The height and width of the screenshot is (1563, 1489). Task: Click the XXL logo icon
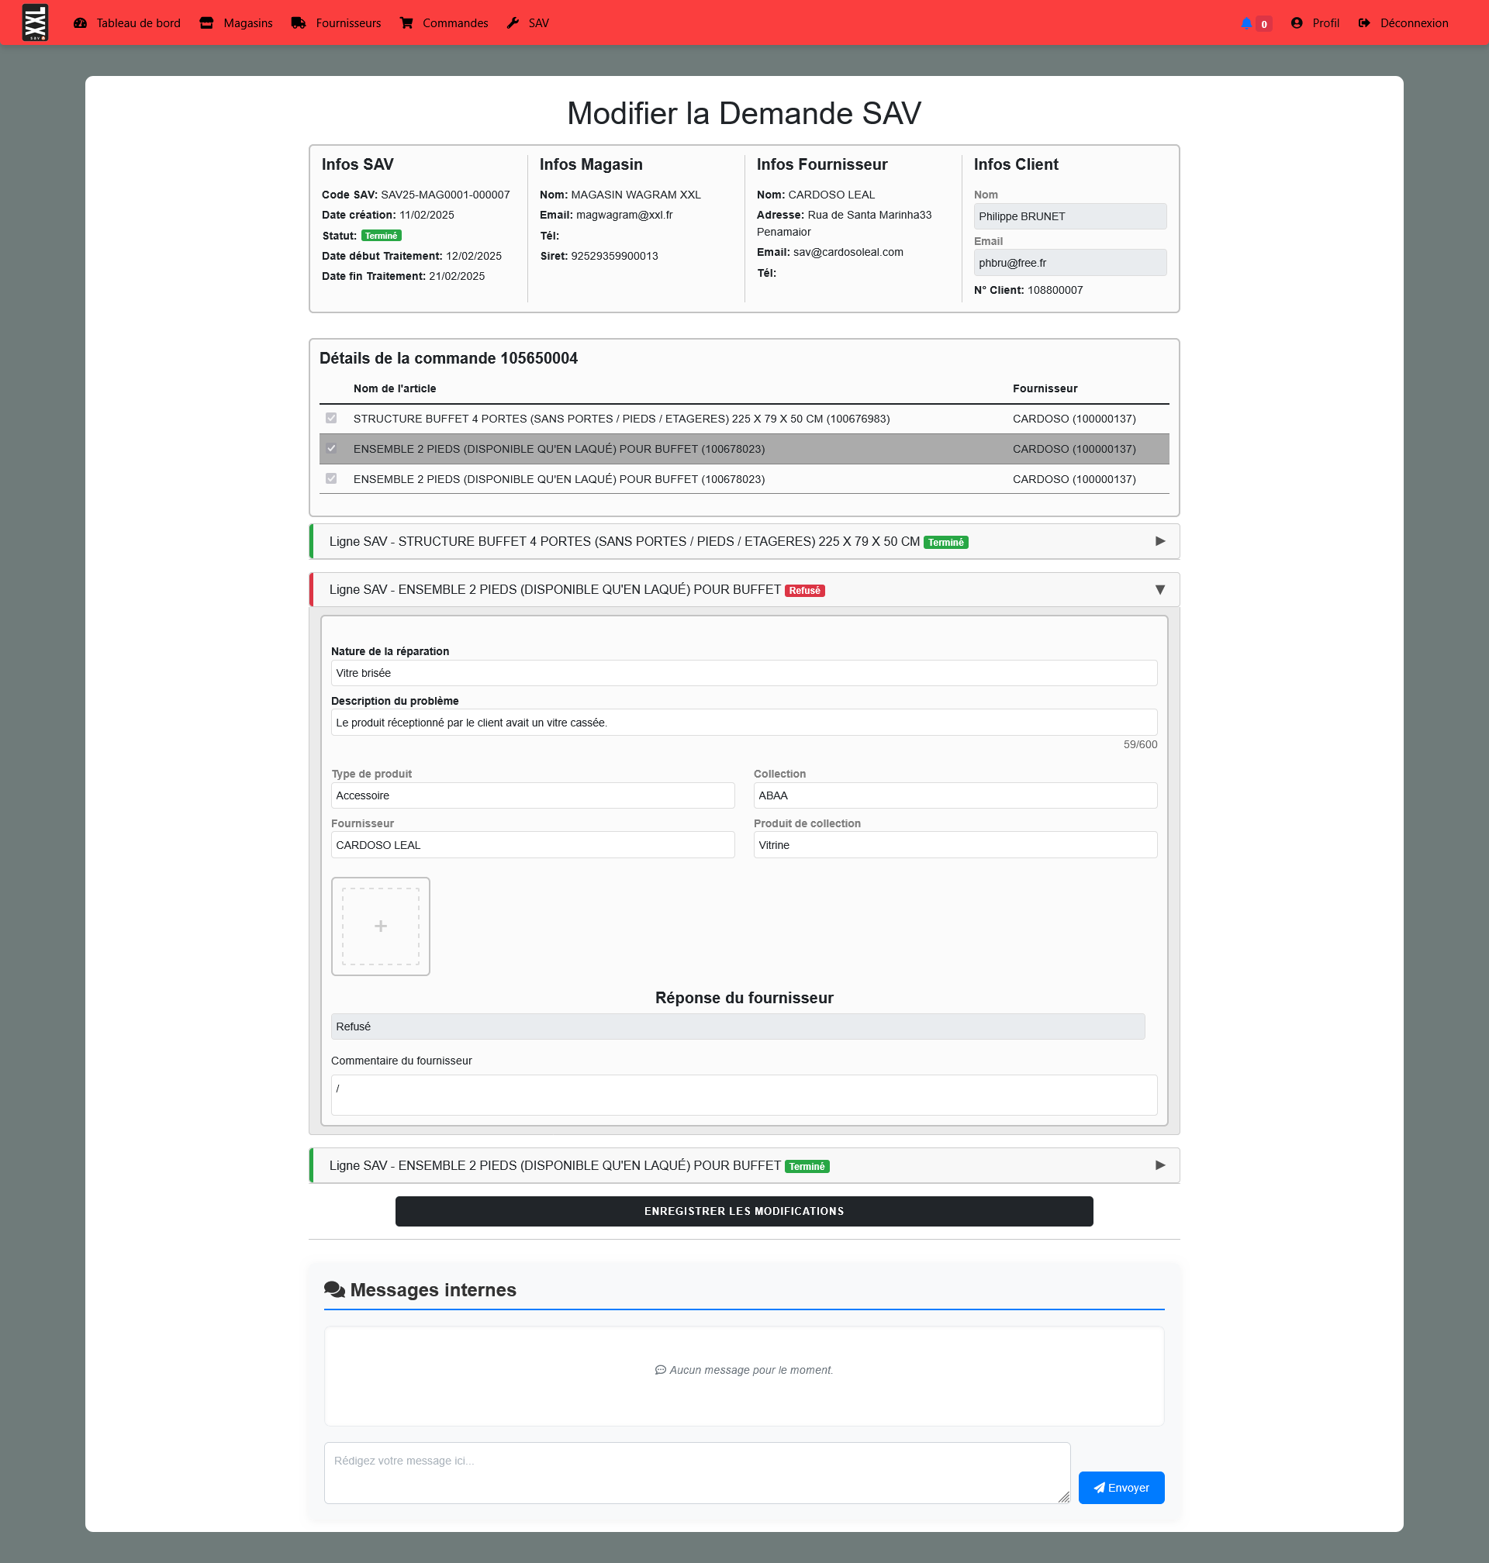[x=35, y=22]
